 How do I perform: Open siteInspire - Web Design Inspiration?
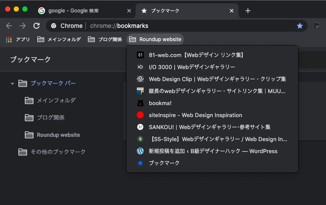pos(212,115)
